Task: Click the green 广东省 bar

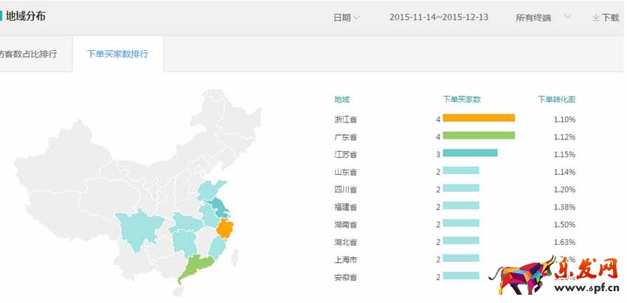Action: pyautogui.click(x=478, y=136)
